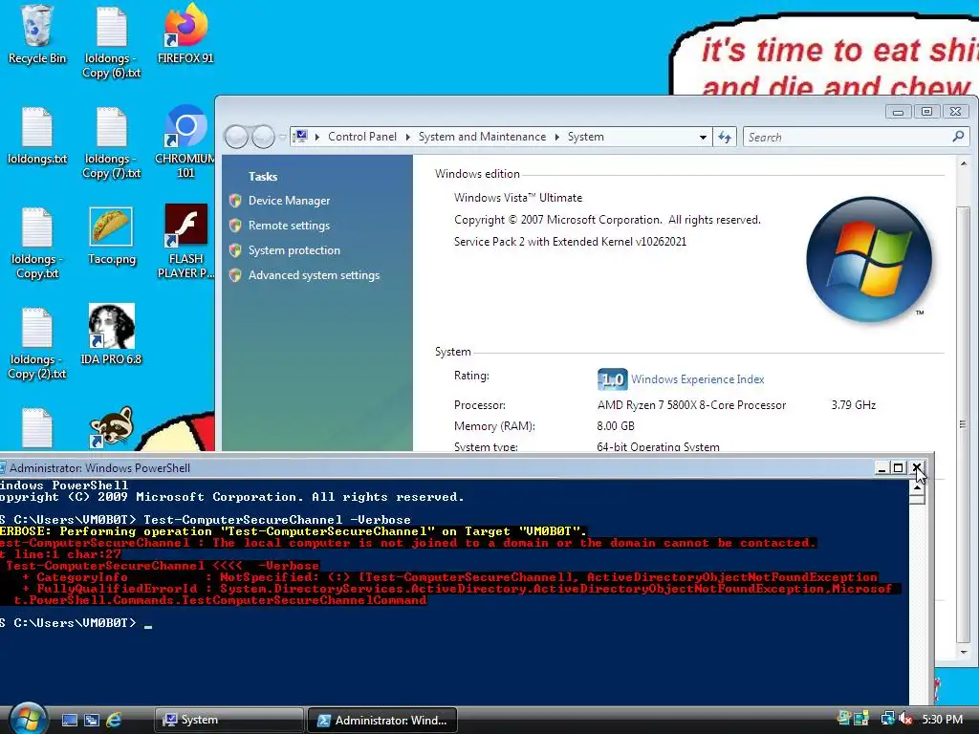The image size is (979, 734).
Task: Click the Windows Vista Ultimate edition text
Action: pos(518,198)
